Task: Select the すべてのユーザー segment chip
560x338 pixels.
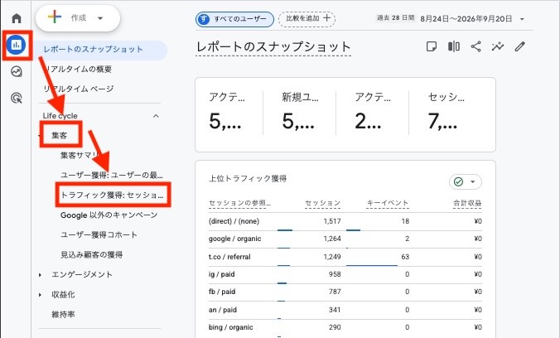Action: click(234, 19)
